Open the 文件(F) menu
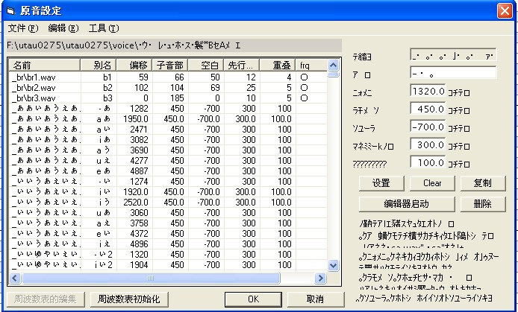Viewport: 518px width, 312px height. pyautogui.click(x=23, y=28)
